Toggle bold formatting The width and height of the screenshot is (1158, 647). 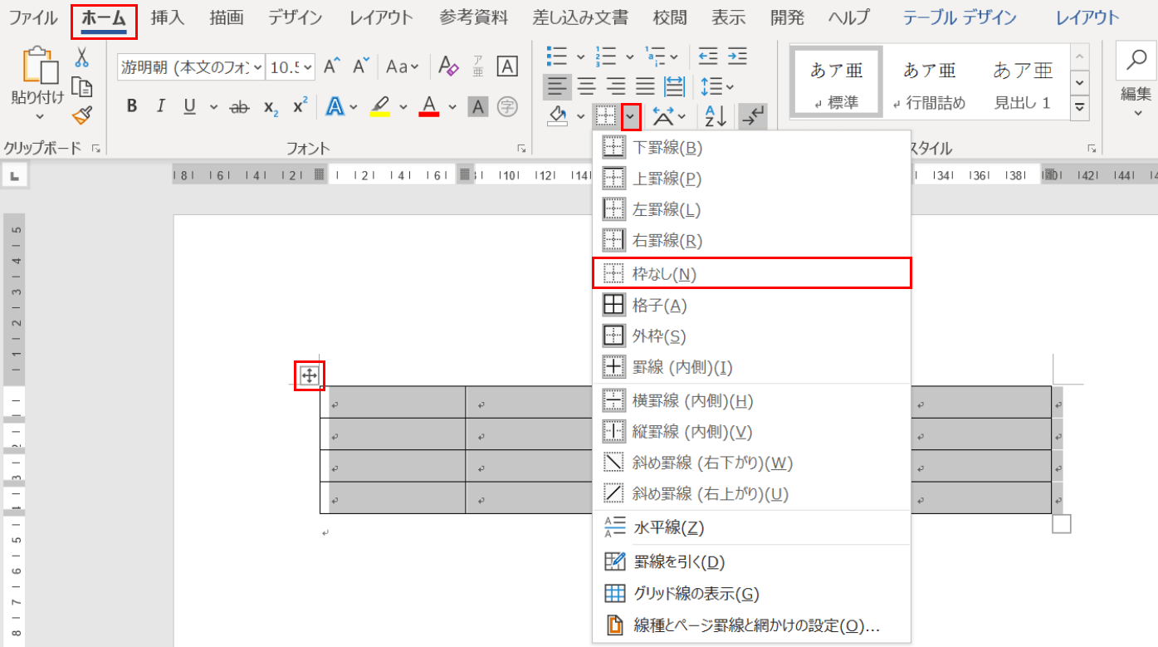(131, 106)
